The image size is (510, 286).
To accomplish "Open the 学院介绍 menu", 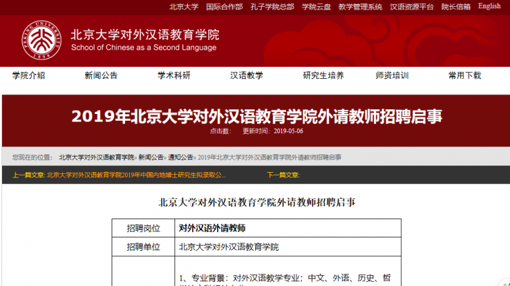I will point(28,76).
